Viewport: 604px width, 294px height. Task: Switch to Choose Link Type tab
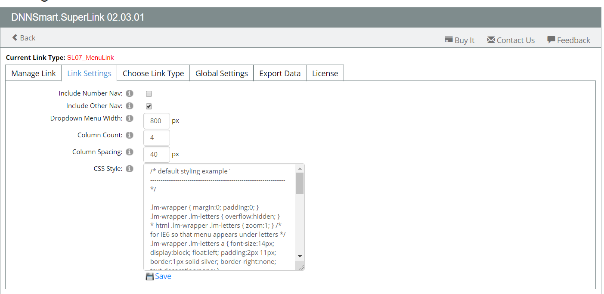point(153,73)
